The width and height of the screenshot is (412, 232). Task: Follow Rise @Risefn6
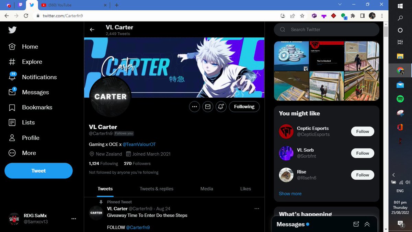tap(363, 175)
